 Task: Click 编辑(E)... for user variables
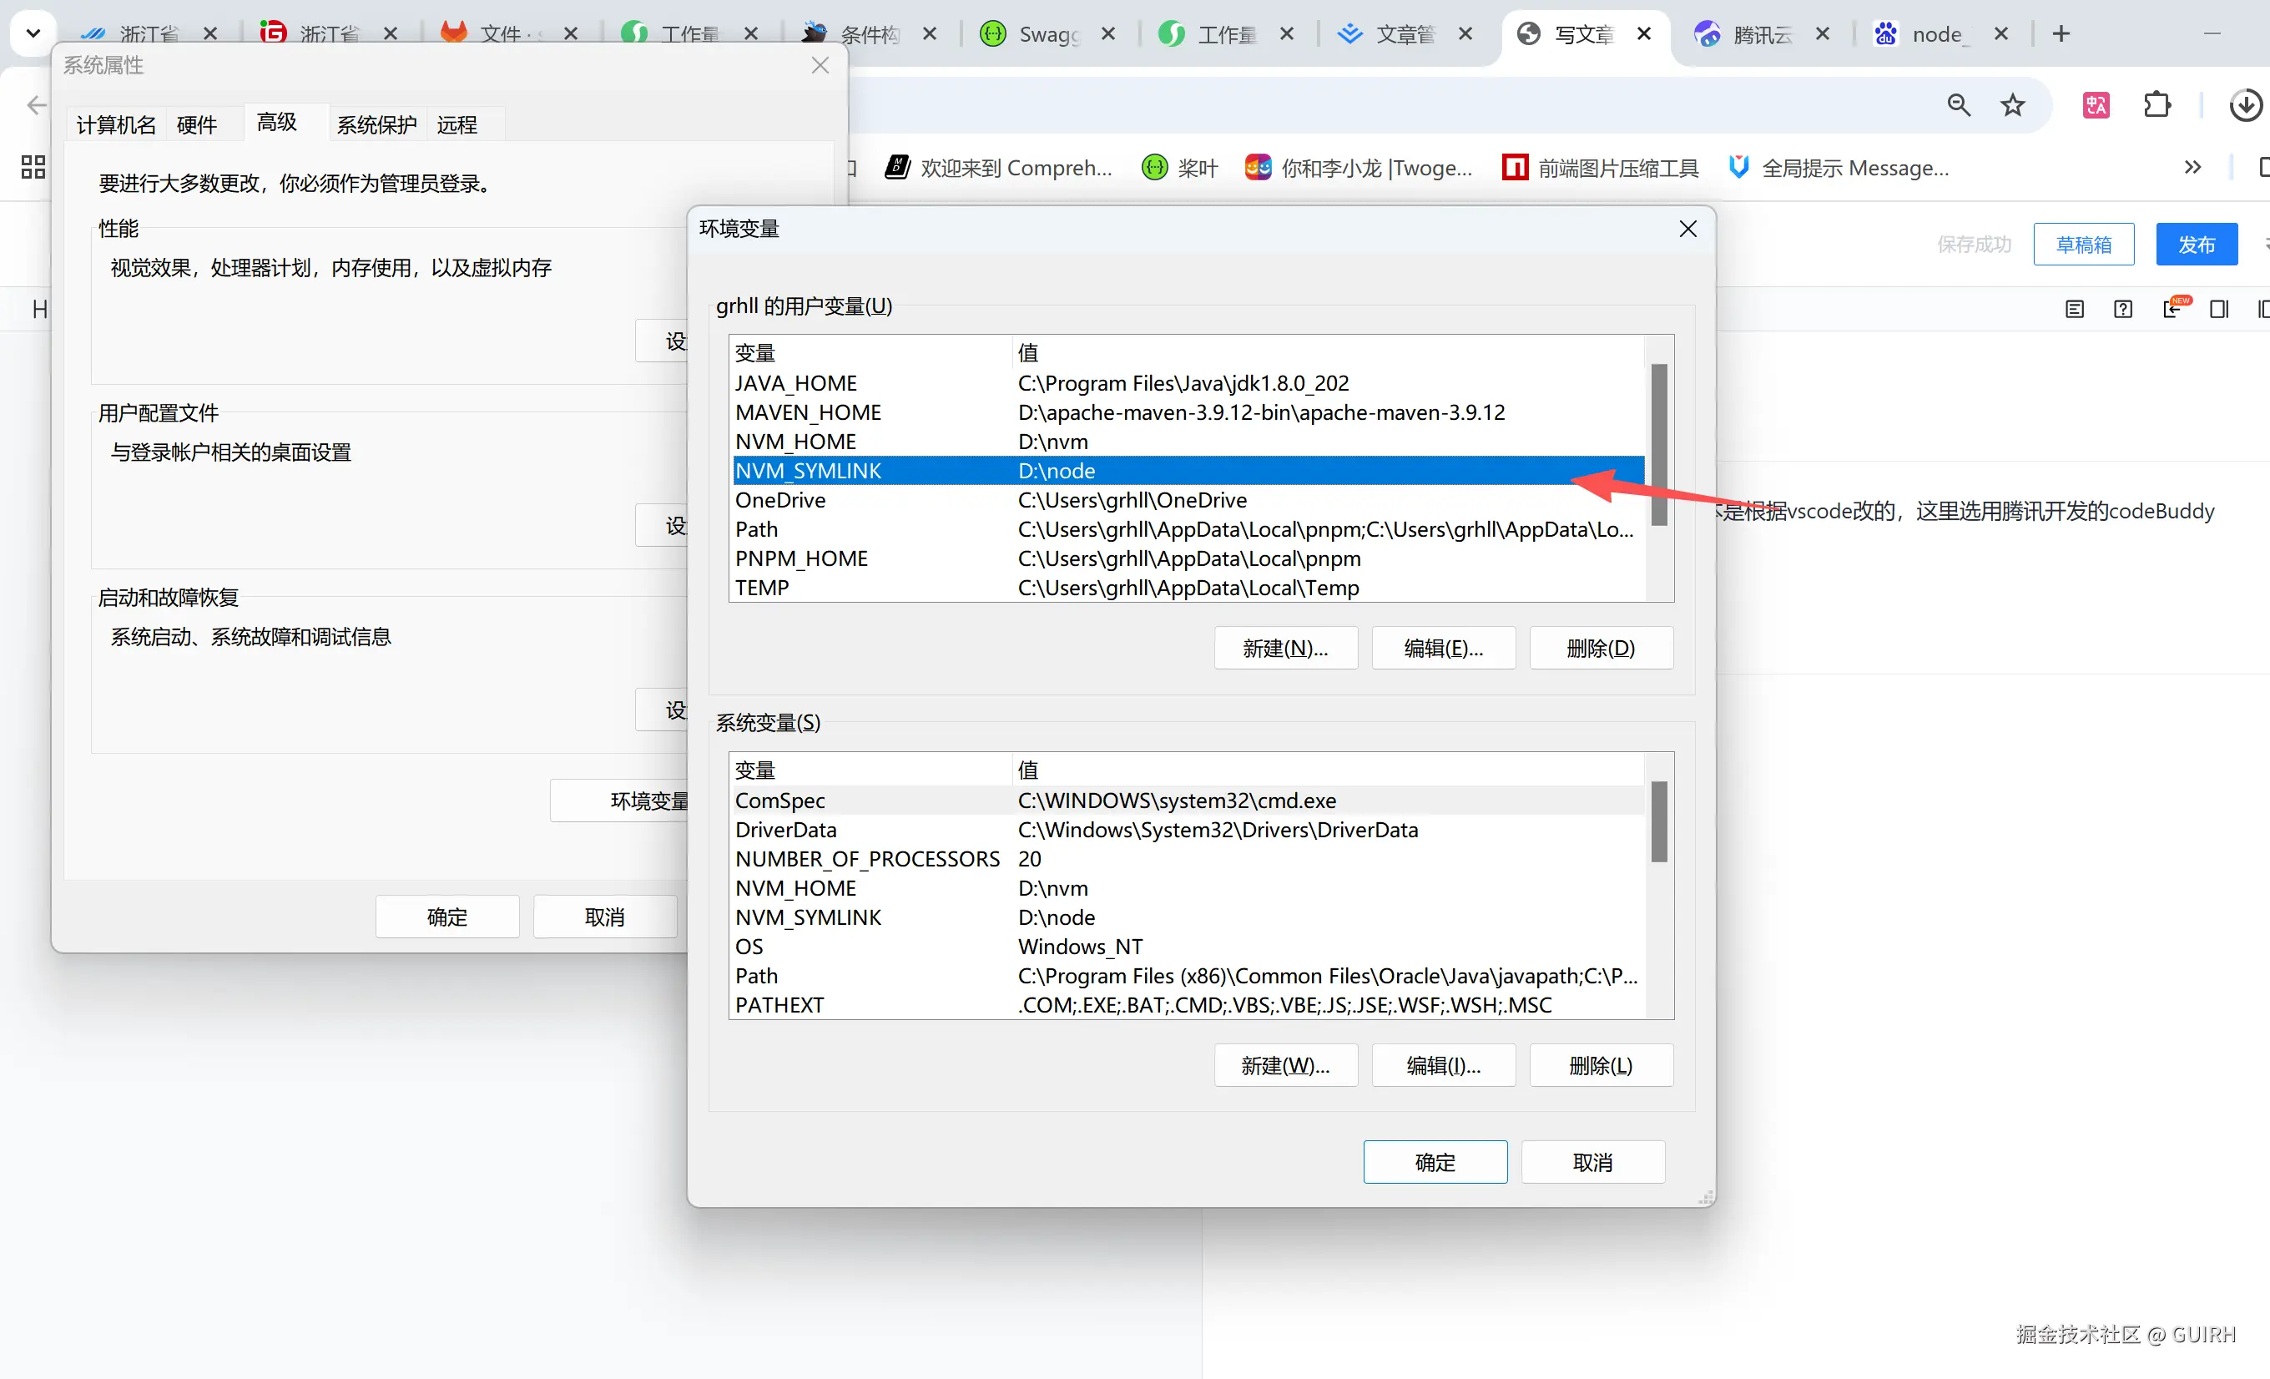[x=1443, y=649]
